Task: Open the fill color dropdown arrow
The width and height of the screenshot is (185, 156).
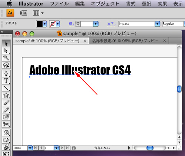Action: [x=45, y=24]
